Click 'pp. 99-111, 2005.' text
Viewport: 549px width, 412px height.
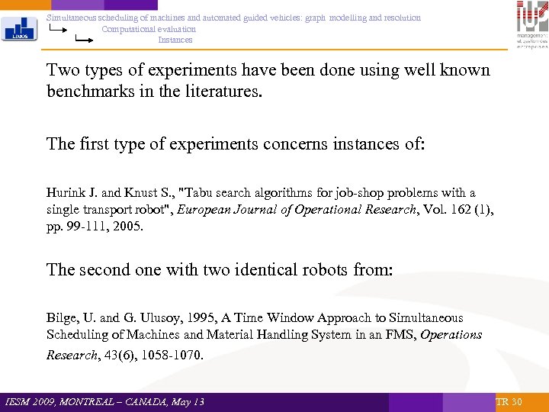coord(95,226)
